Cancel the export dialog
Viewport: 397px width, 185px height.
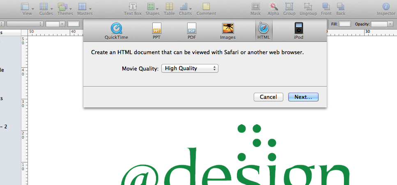click(268, 97)
